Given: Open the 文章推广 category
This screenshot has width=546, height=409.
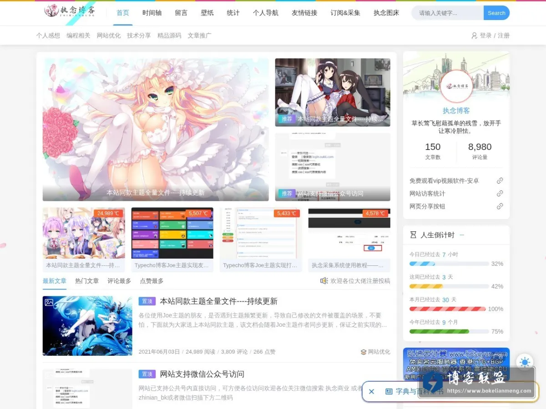Looking at the screenshot, I should pos(199,35).
